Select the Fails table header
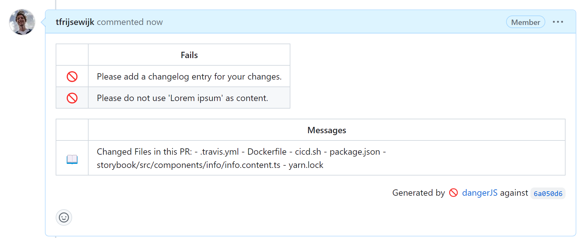 coord(189,55)
